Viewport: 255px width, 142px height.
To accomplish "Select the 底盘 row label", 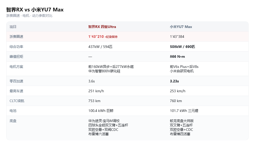I will [x=13, y=121].
